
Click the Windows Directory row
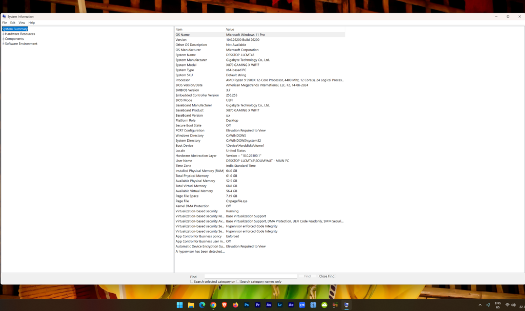point(260,136)
